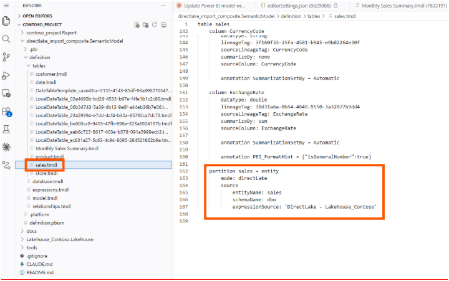Open the .platform file

coord(39,214)
